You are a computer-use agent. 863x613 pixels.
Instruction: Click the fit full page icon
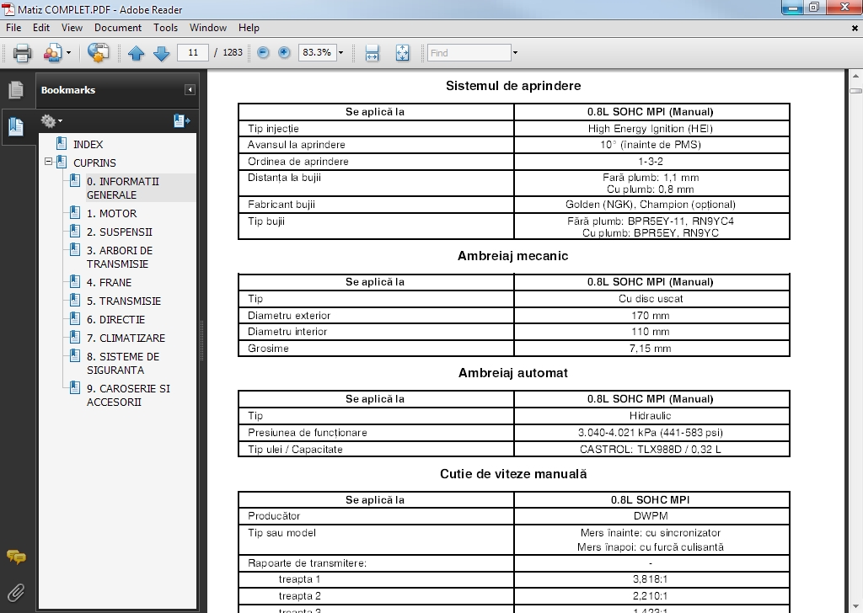[x=402, y=53]
